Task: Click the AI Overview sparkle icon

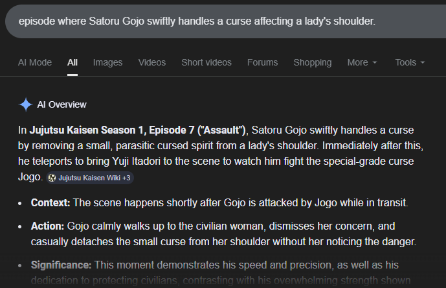Action: pyautogui.click(x=26, y=104)
